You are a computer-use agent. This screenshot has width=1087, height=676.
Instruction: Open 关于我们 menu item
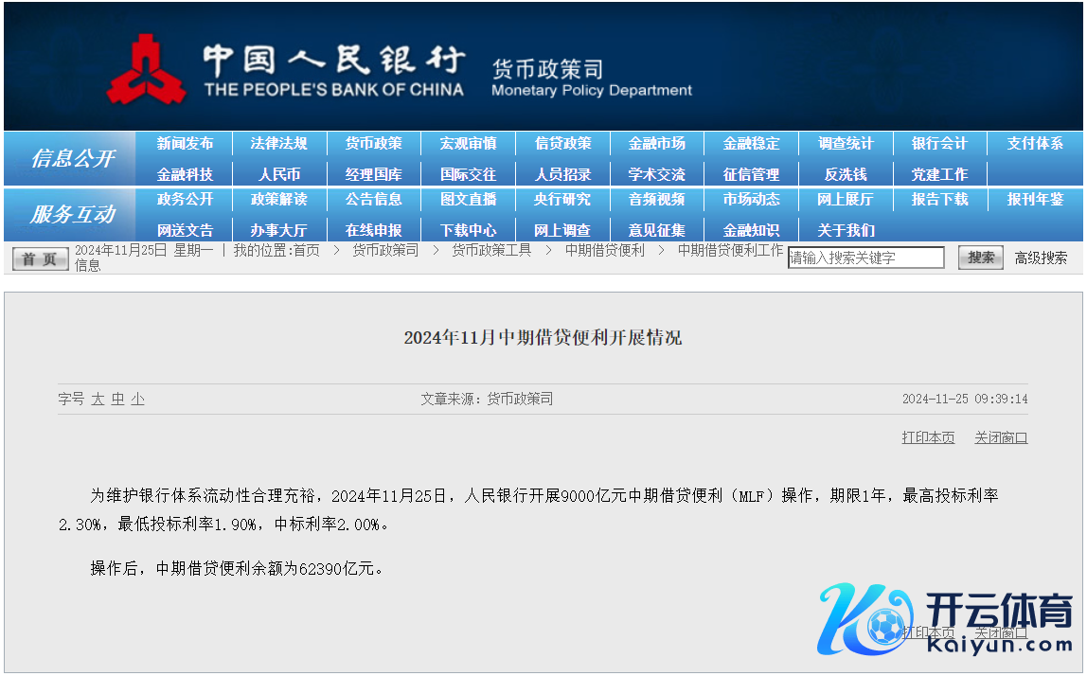pyautogui.click(x=846, y=231)
